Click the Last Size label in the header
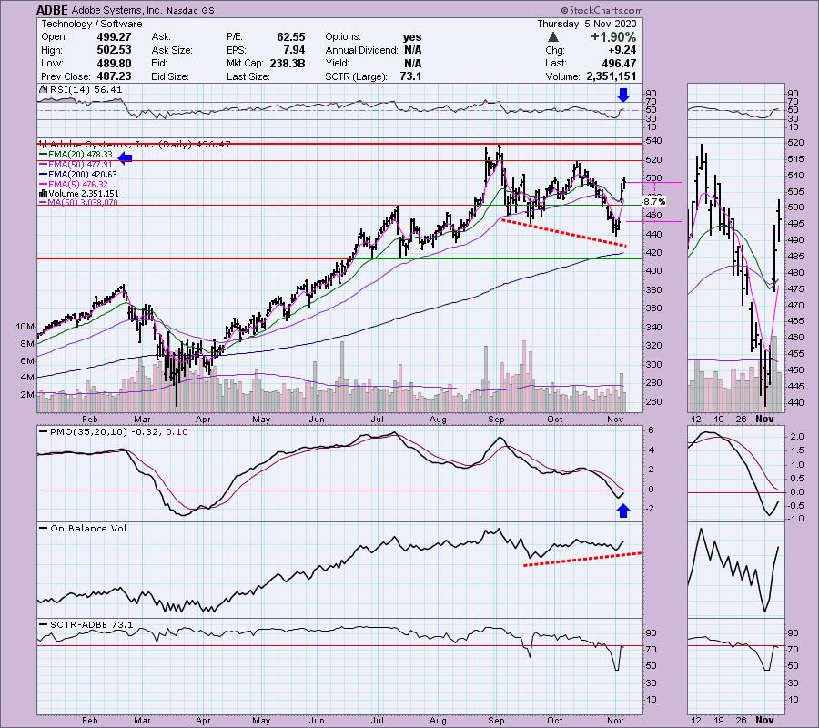 coord(248,76)
